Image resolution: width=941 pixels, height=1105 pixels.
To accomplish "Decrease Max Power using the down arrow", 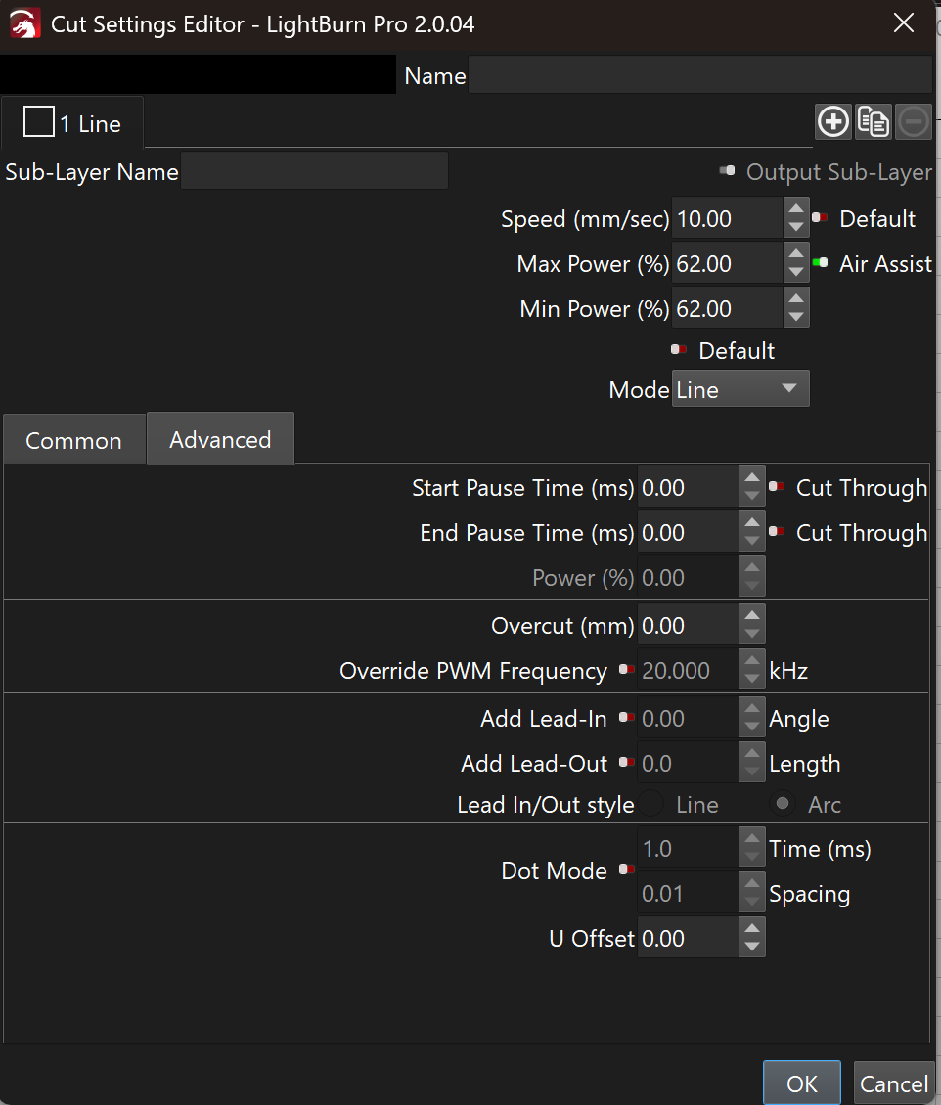I will (x=796, y=273).
